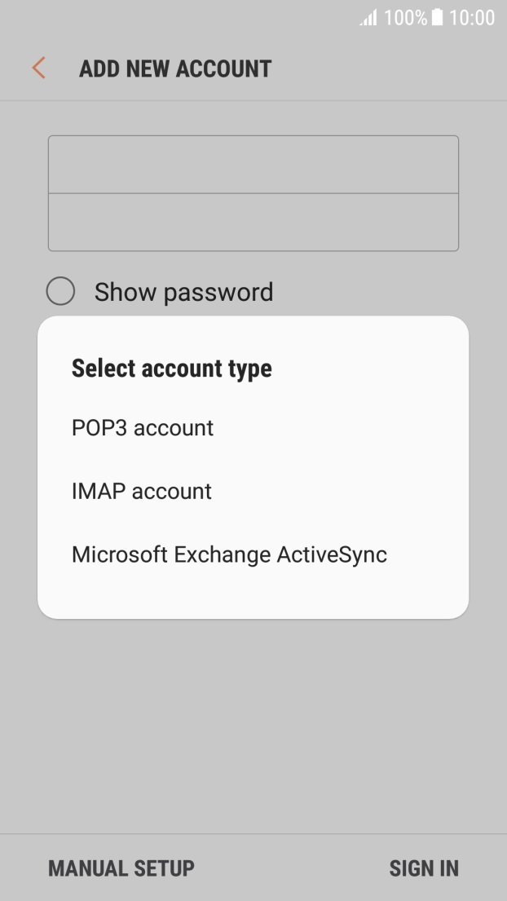Click the Show password label text
The image size is (507, 901).
183,291
